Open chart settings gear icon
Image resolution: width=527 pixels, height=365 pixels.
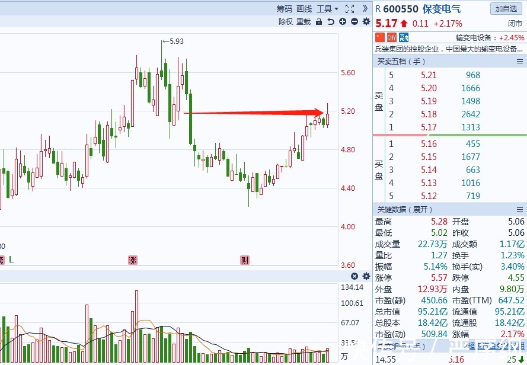pos(366,22)
